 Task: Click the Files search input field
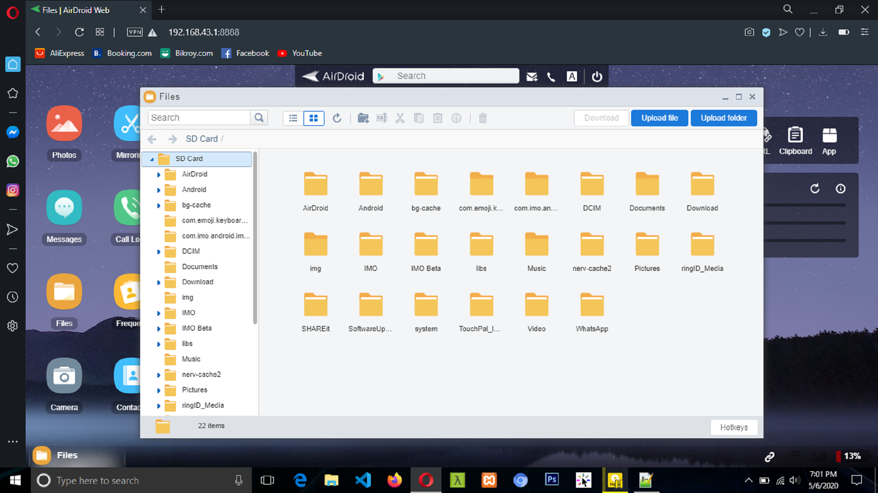[x=199, y=118]
